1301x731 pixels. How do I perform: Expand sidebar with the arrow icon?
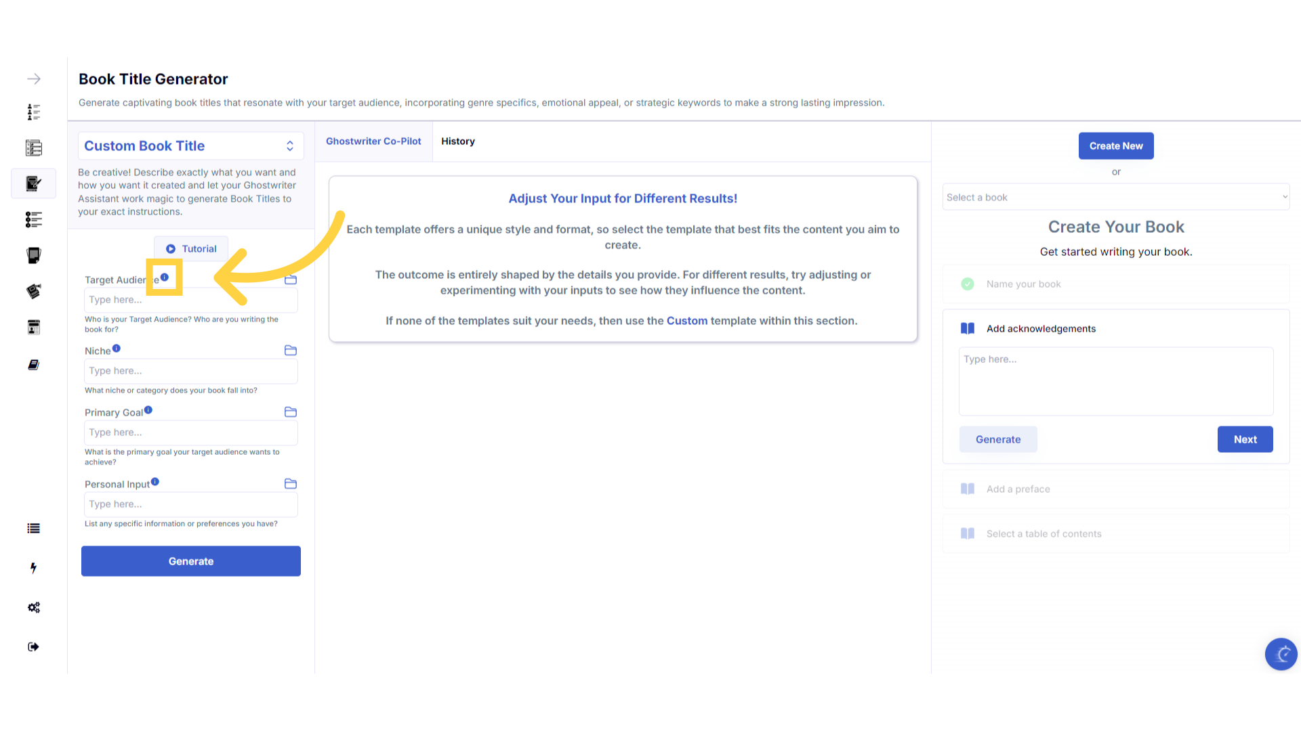34,79
